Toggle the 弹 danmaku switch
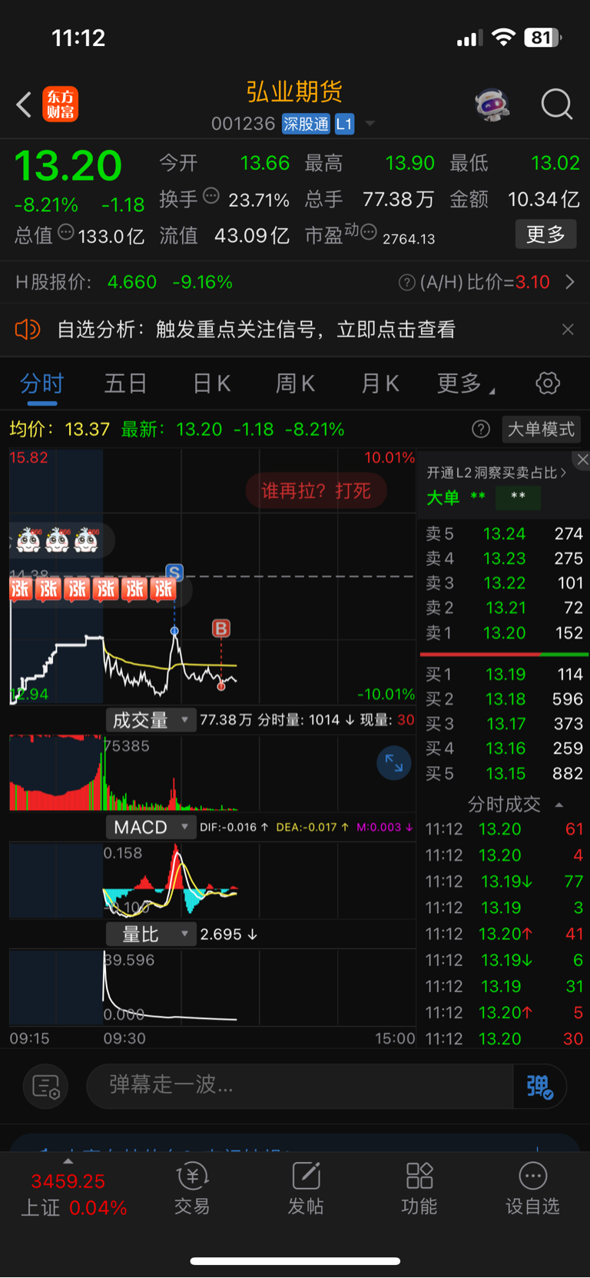The height and width of the screenshot is (1278, 590). pos(540,1086)
